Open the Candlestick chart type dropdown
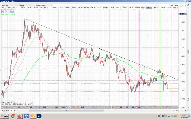 (44, 5)
